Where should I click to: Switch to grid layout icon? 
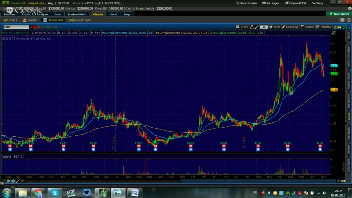coord(342,20)
